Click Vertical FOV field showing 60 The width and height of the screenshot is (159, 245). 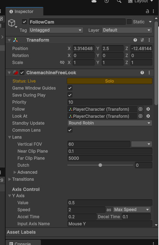pyautogui.click(x=99, y=144)
